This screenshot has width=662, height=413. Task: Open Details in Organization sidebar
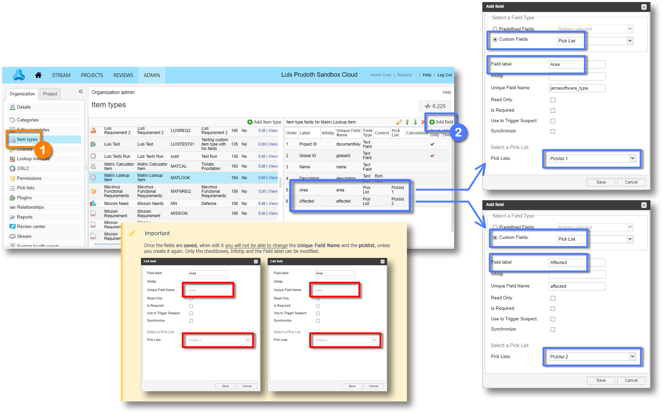pyautogui.click(x=44, y=107)
